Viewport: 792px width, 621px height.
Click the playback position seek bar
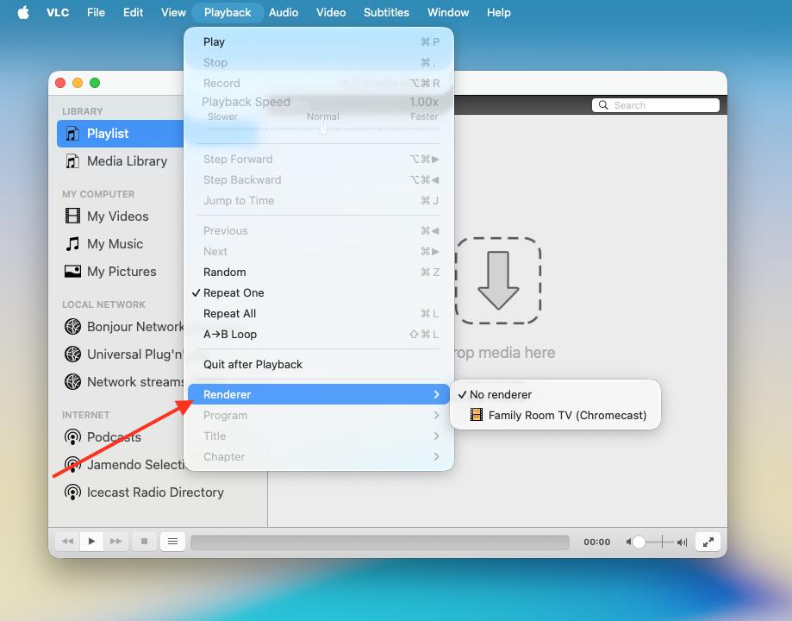[380, 543]
